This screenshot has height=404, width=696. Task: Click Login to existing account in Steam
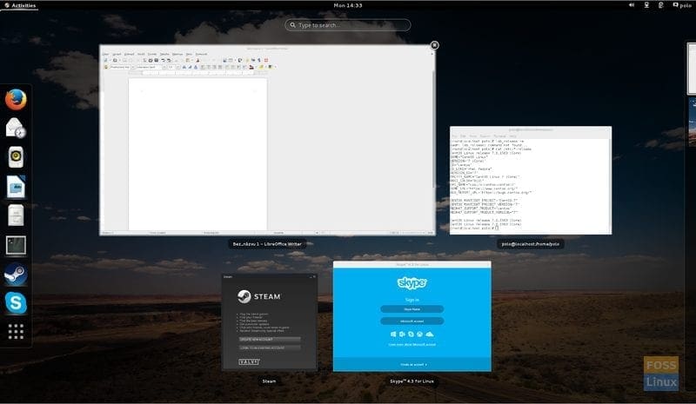(x=270, y=348)
